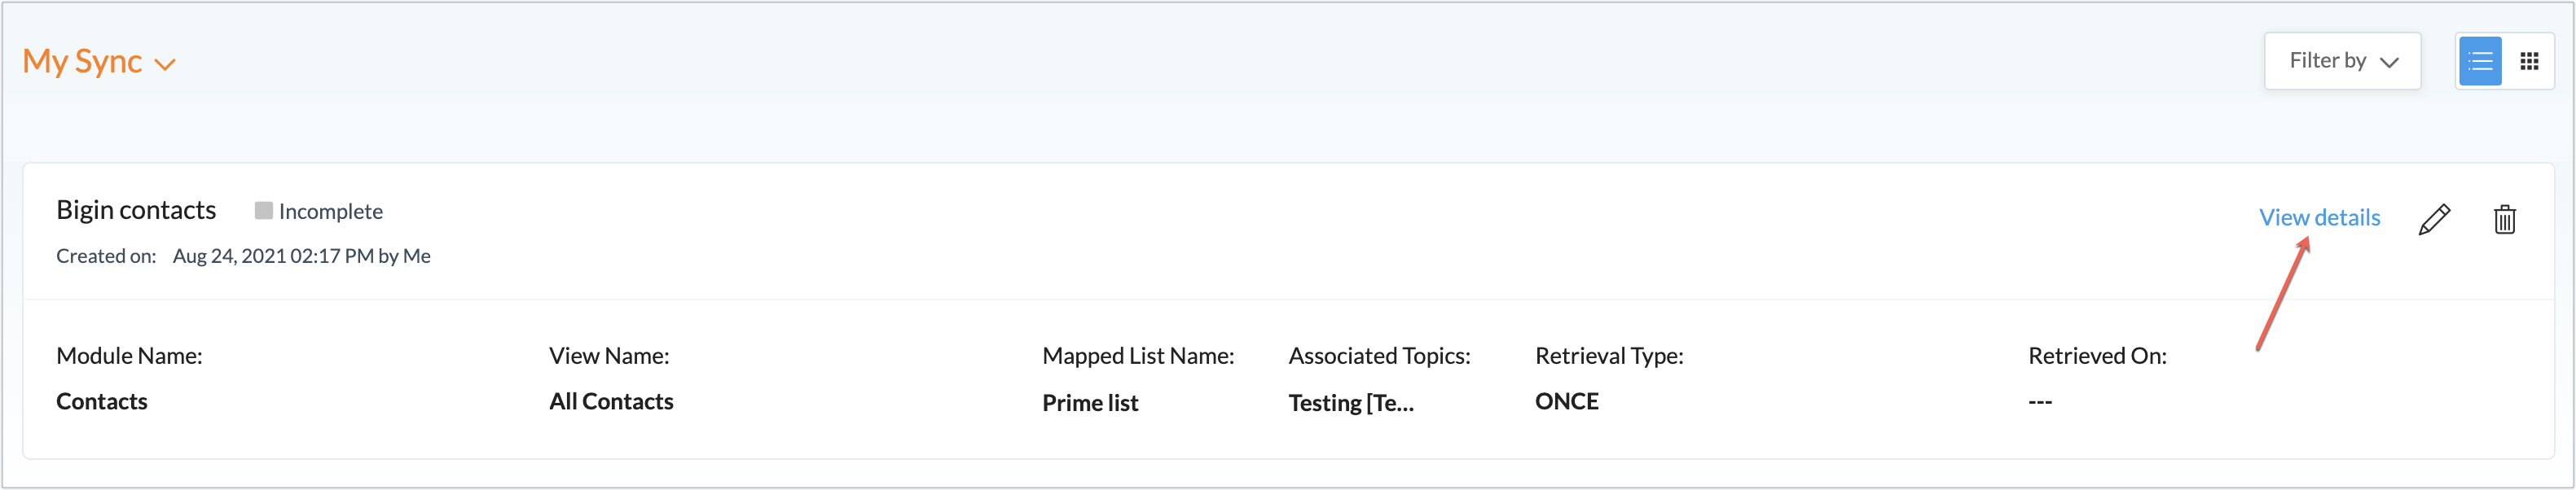Screen dimensions: 2576x490
Task: Click the truncated Testing topic name
Action: 1351,403
